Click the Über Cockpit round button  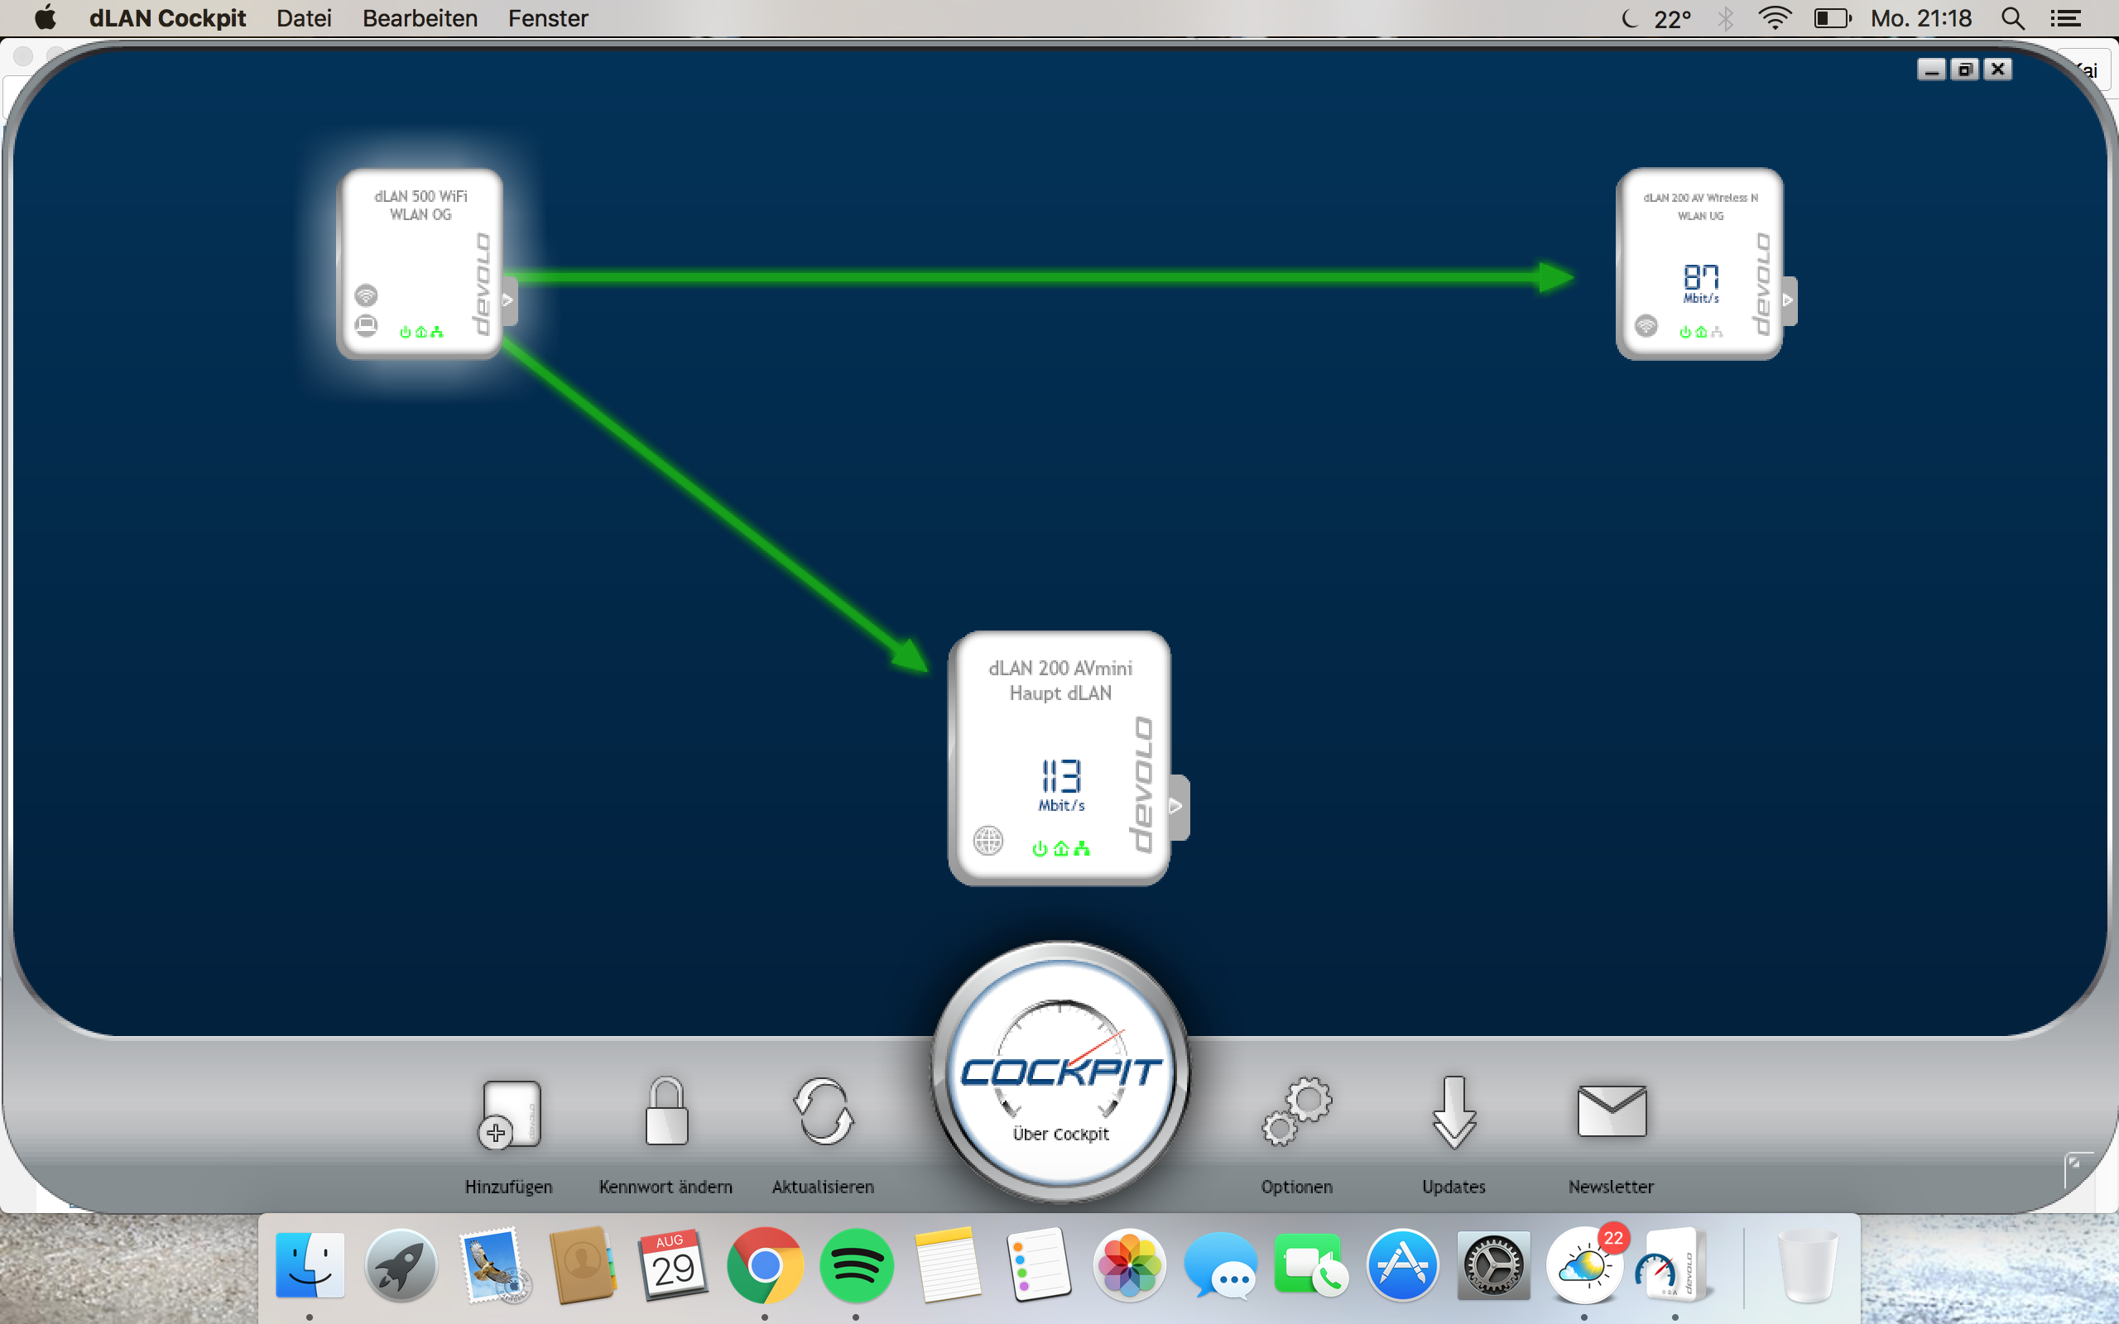pyautogui.click(x=1059, y=1072)
